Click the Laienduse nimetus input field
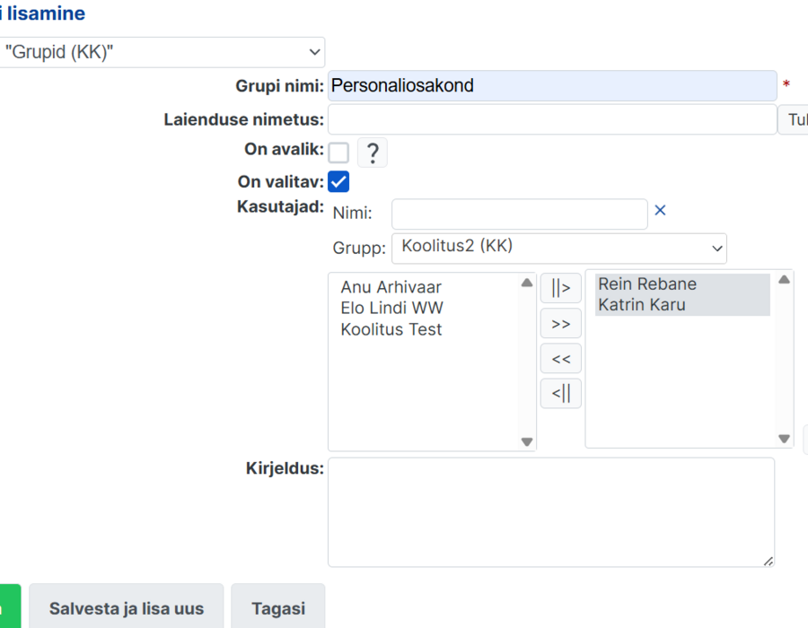The height and width of the screenshot is (628, 808). (x=552, y=119)
